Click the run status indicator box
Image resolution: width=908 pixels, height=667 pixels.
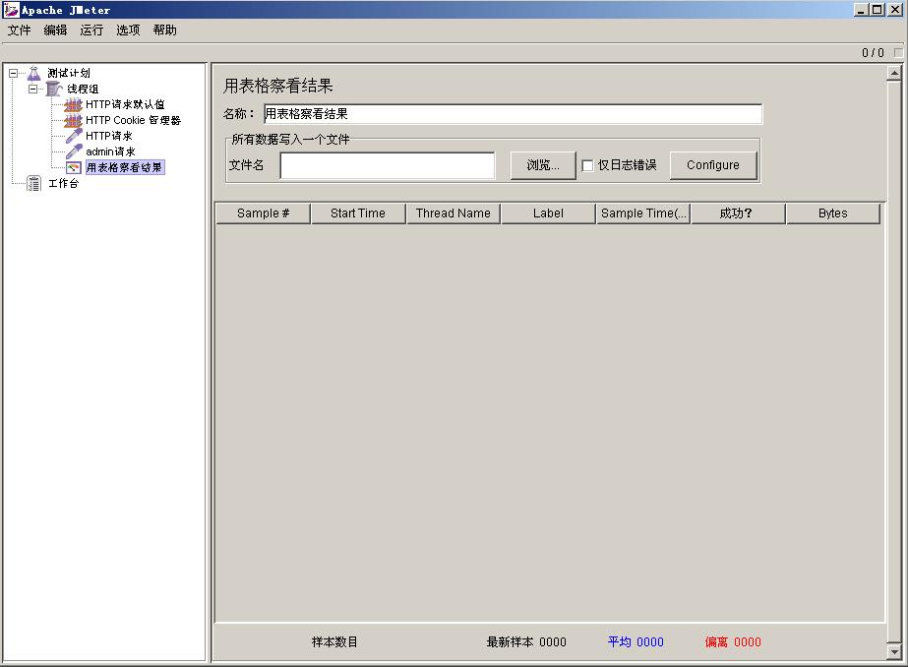898,53
